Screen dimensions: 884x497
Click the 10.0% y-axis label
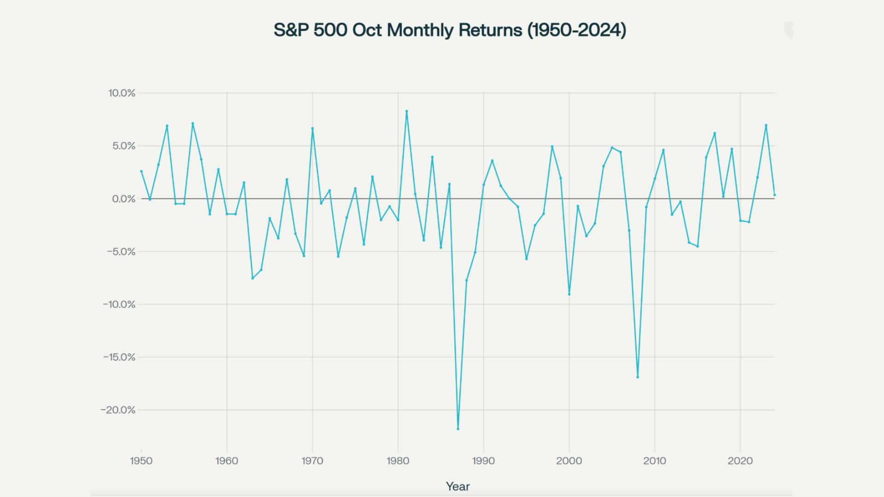pyautogui.click(x=122, y=93)
